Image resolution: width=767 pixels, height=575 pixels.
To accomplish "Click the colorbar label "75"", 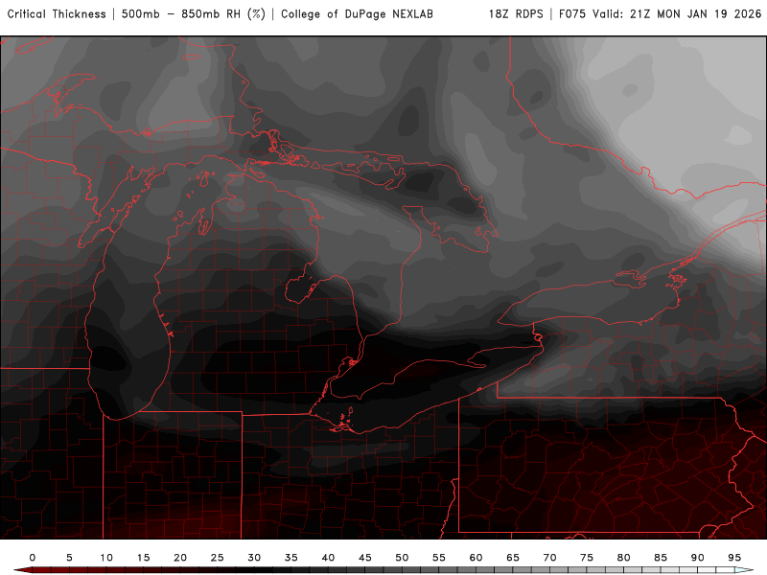I will pyautogui.click(x=587, y=558).
